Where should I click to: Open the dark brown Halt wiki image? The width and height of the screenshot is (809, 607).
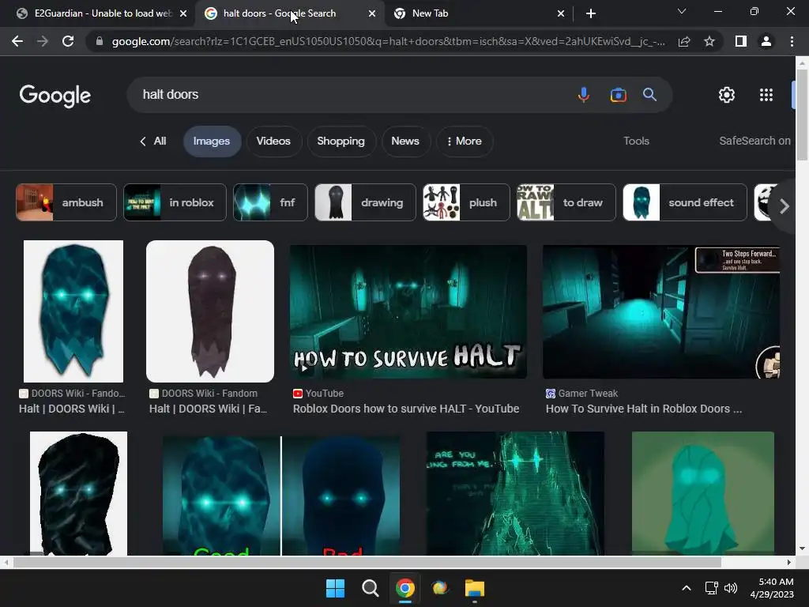coord(210,311)
